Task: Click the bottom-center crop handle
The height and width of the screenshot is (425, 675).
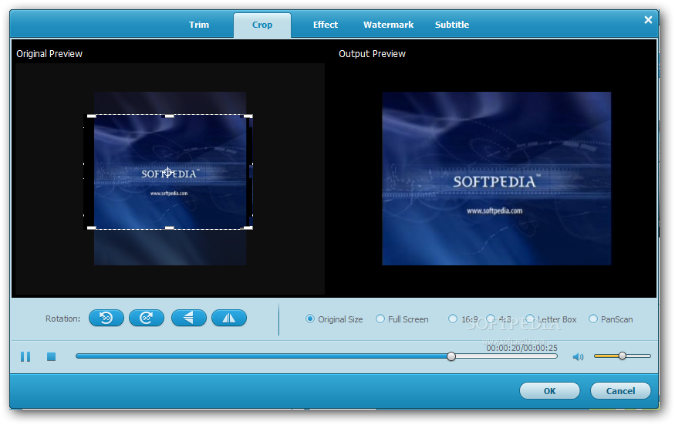Action: pos(170,228)
